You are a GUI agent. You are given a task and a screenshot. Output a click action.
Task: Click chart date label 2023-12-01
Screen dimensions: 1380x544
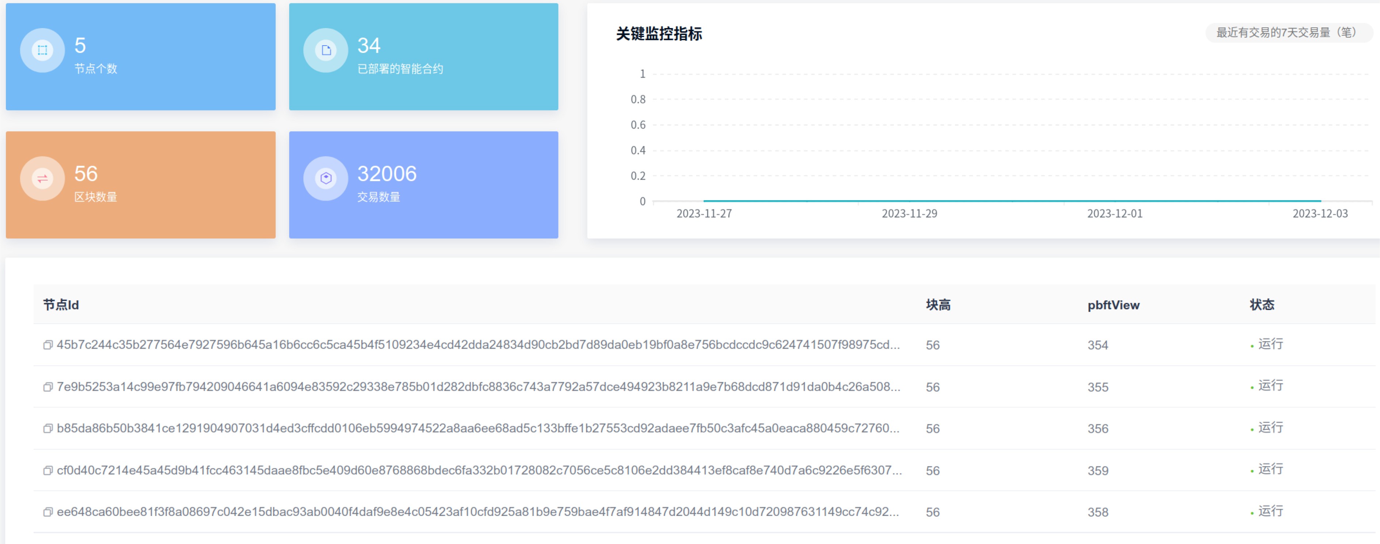tap(1115, 213)
